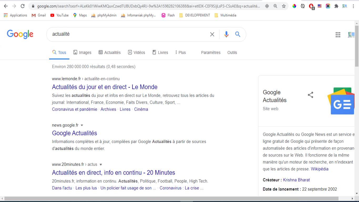Click the Google logo
Viewport: 359px width, 202px height.
point(20,34)
